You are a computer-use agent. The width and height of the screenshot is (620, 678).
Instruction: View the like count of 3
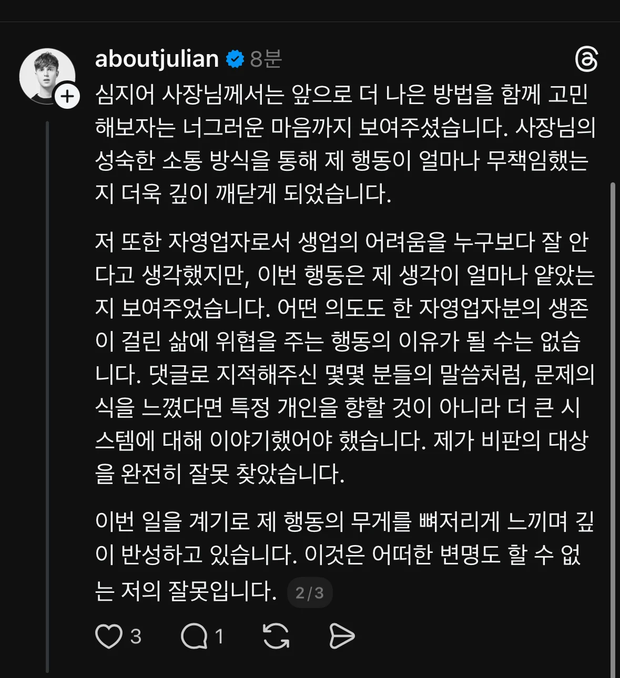point(136,636)
